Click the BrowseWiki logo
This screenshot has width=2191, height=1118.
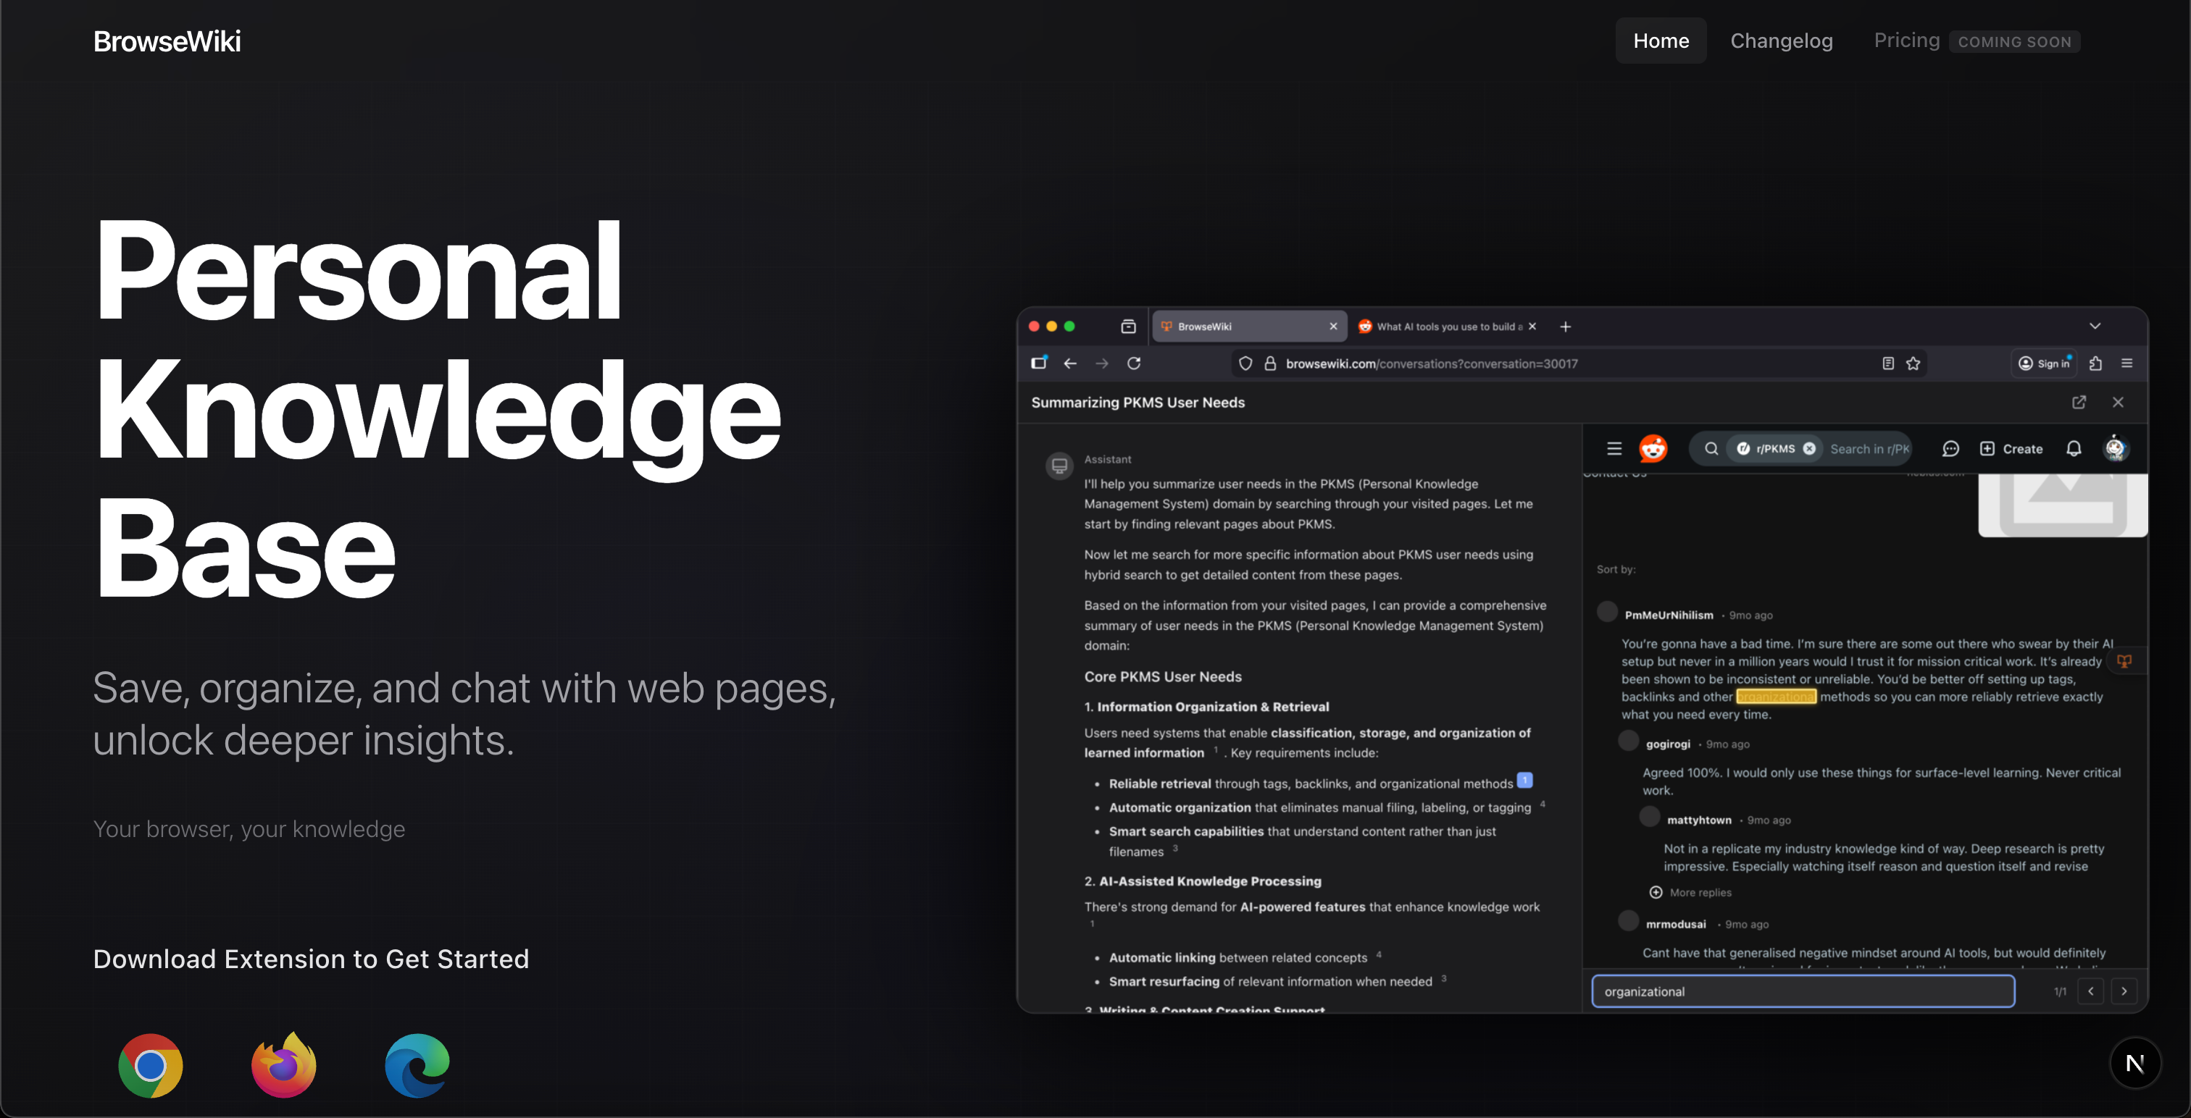(x=167, y=41)
